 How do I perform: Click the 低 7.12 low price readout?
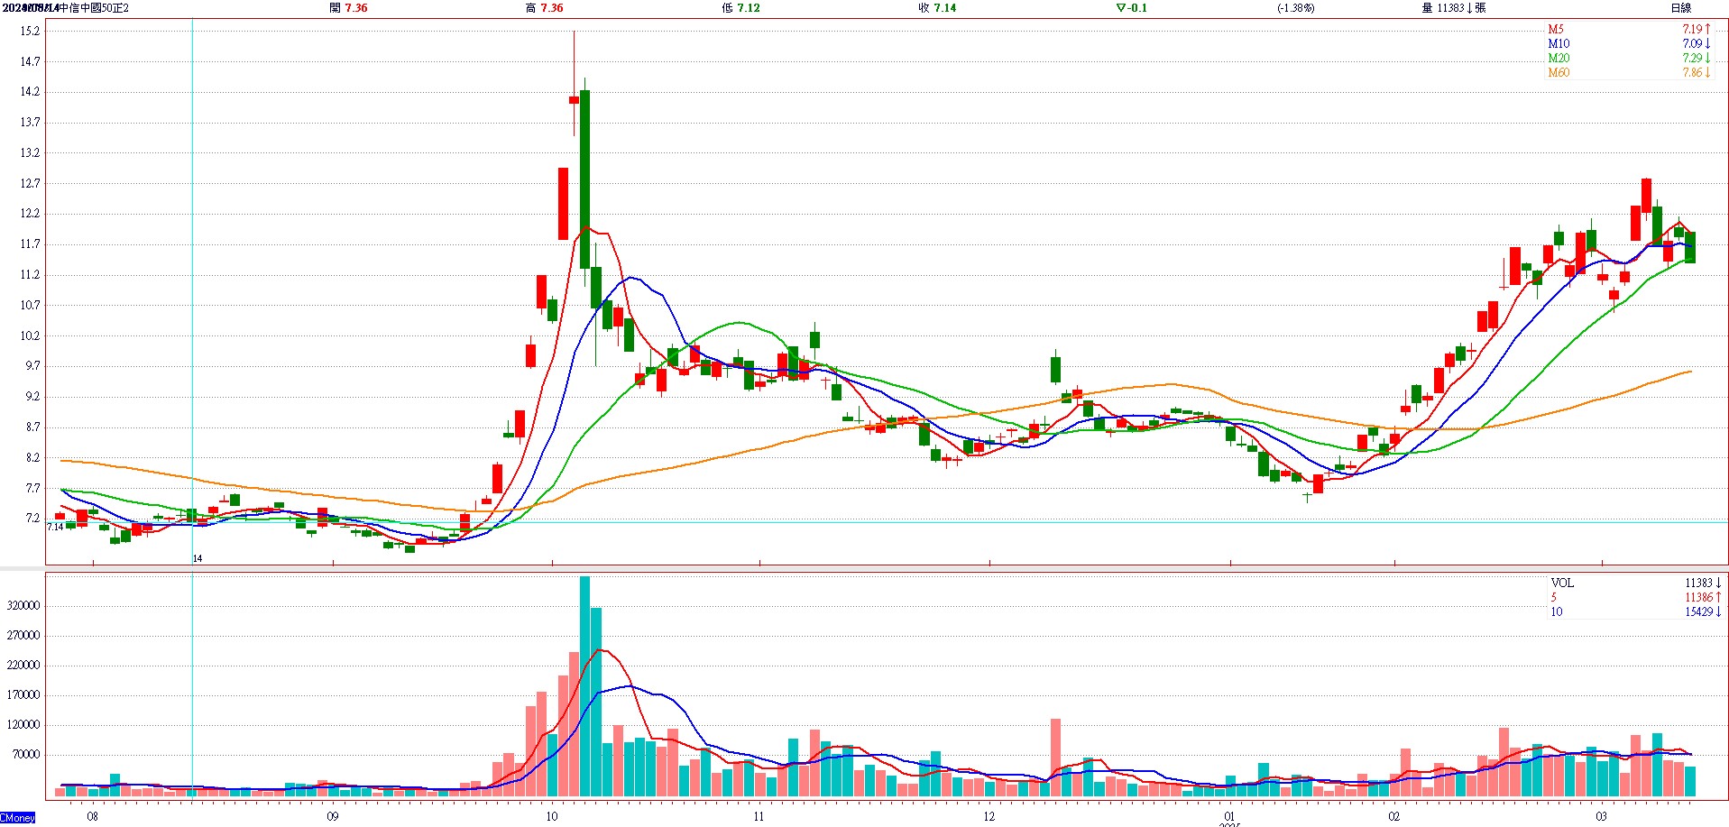click(x=741, y=8)
